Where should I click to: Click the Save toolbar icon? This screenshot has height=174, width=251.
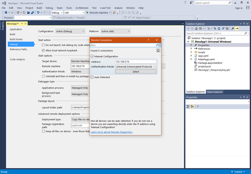coord(28,12)
